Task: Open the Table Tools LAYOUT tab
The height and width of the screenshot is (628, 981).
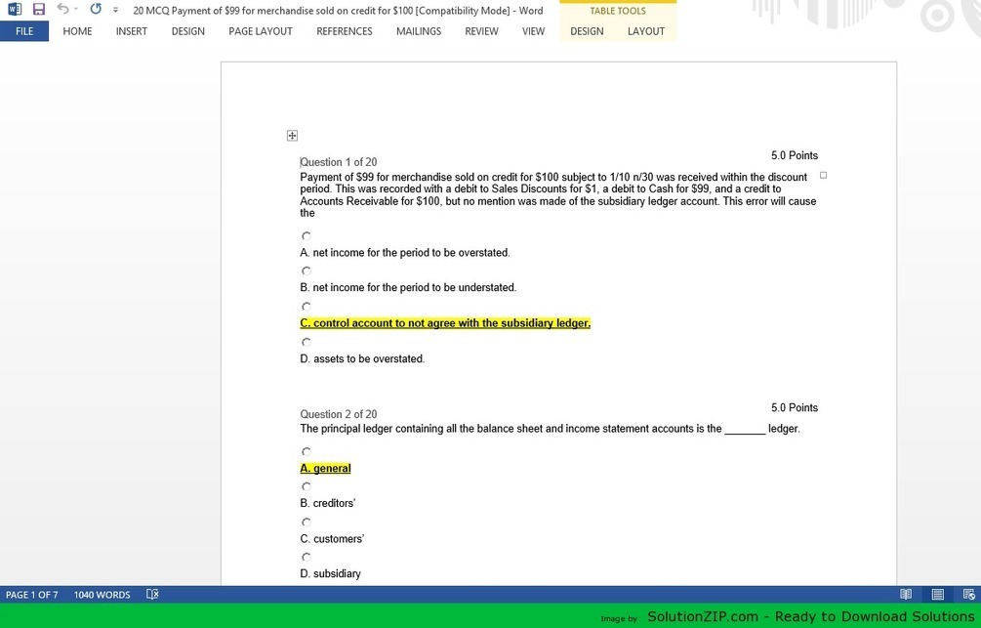Action: point(645,31)
